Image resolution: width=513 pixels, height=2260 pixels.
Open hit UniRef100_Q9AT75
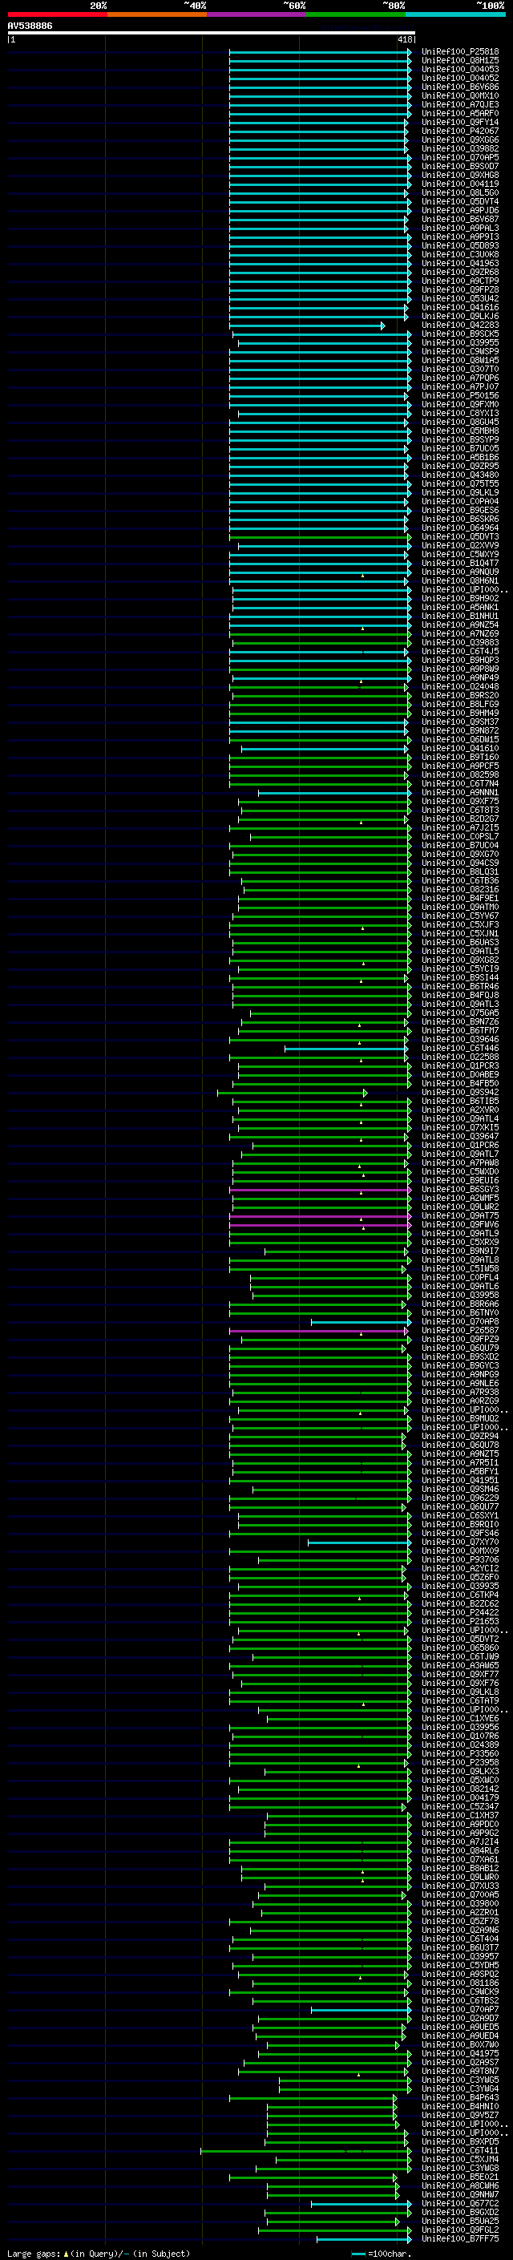pyautogui.click(x=460, y=1217)
